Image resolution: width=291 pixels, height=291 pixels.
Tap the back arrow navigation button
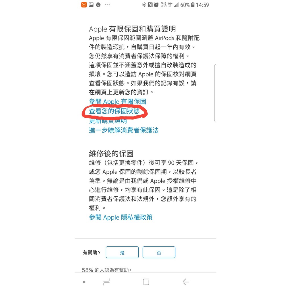pyautogui.click(x=186, y=282)
